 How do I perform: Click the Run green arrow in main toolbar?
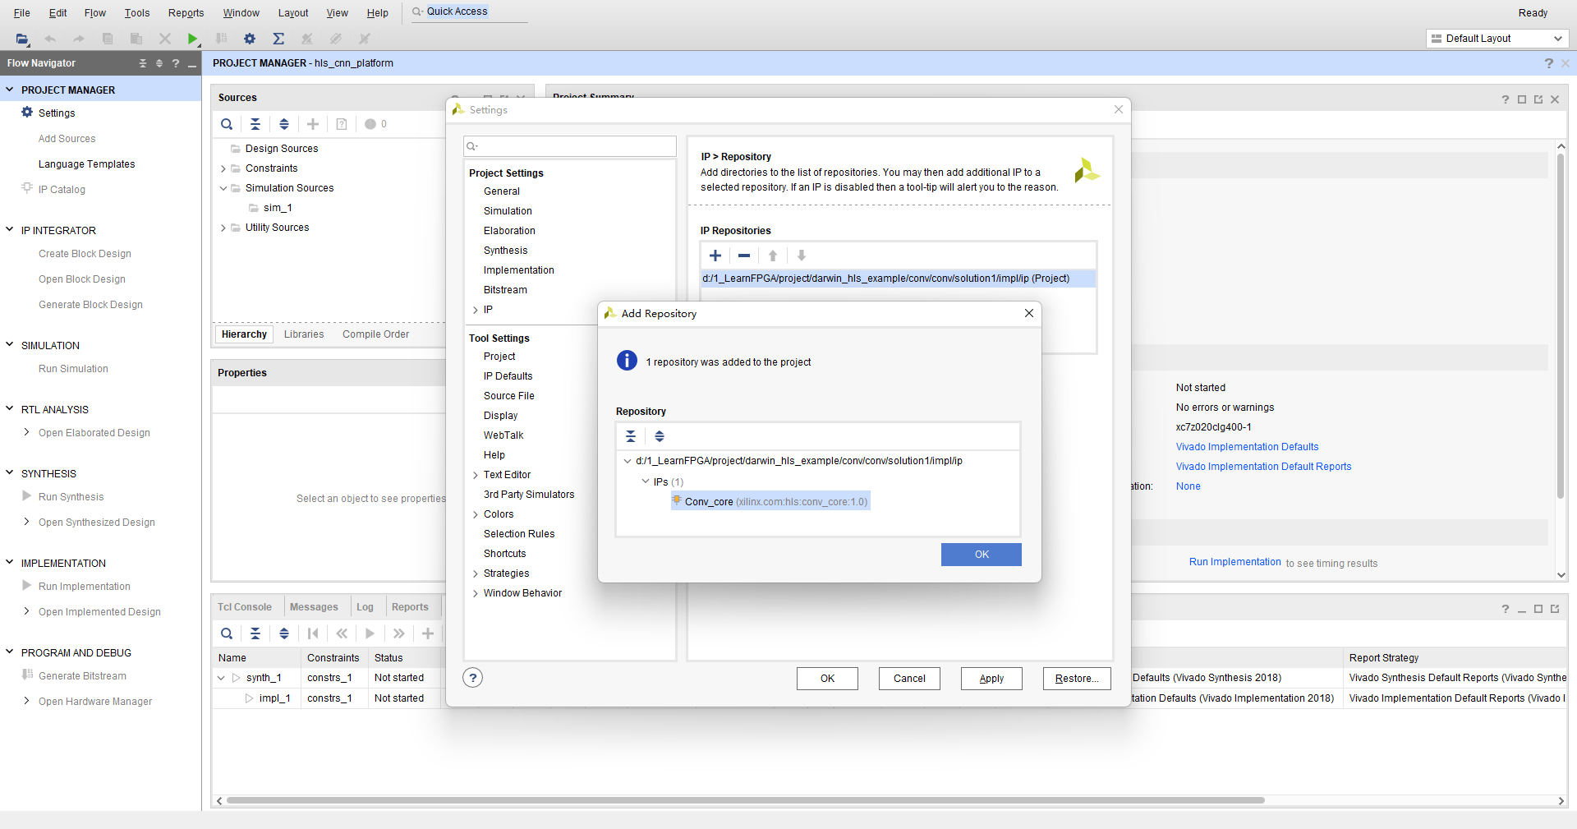(192, 39)
